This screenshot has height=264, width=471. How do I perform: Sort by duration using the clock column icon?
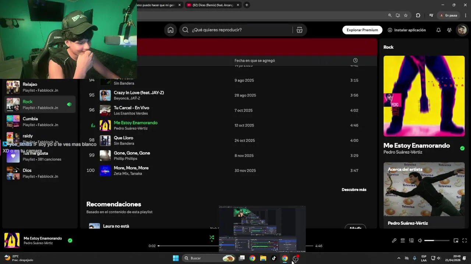coord(355,60)
